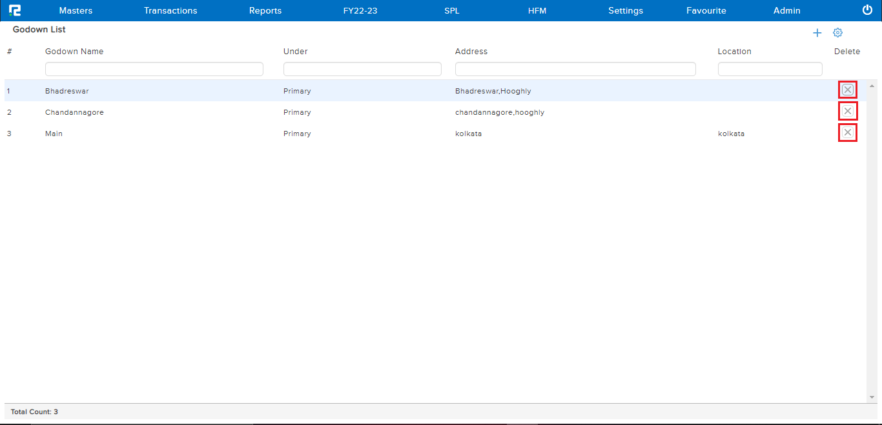Click the Address filter text box
The width and height of the screenshot is (882, 425).
click(575, 69)
